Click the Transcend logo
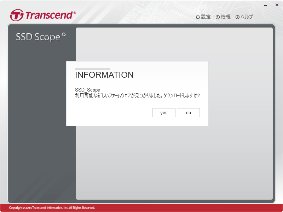Screen dimensions: 283x212 [43, 15]
